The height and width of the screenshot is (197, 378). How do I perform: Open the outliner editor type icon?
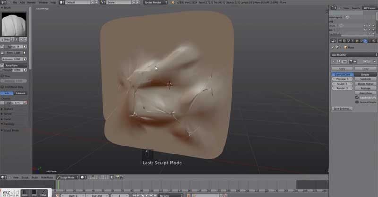334,8
